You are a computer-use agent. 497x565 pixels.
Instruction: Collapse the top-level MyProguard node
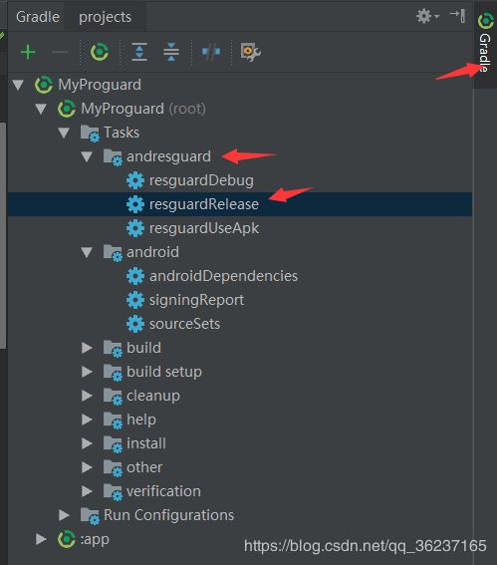tap(18, 85)
